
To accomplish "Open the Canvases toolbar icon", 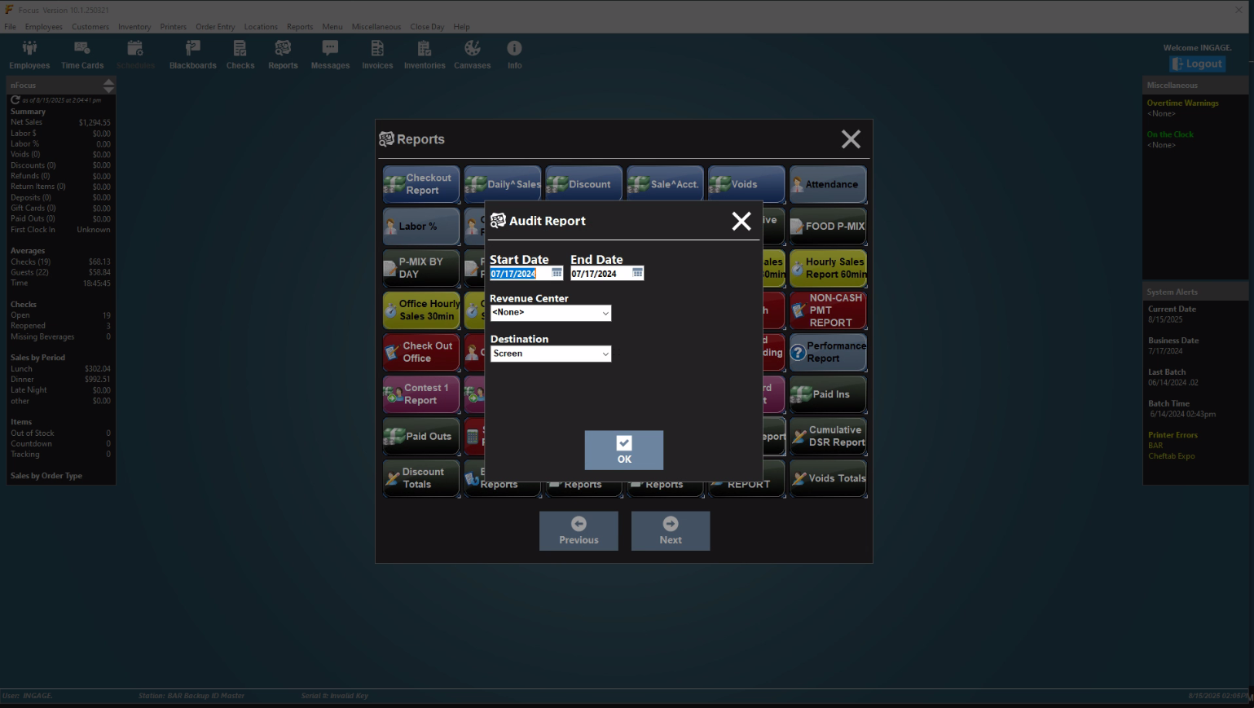I will [473, 55].
